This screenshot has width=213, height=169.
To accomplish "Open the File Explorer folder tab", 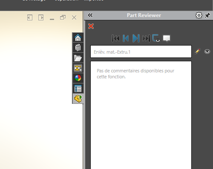I will 78,58.
